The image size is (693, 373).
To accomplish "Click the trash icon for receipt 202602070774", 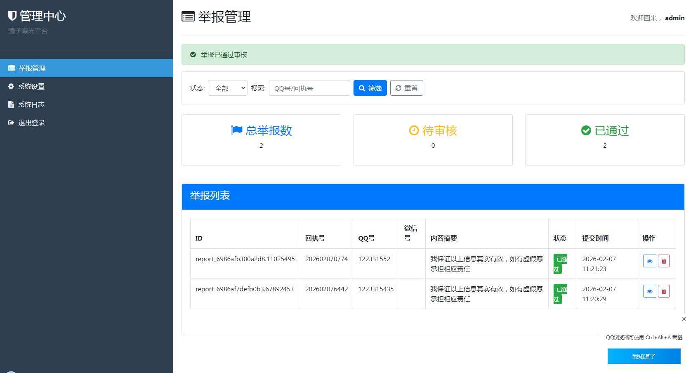I will click(x=664, y=261).
